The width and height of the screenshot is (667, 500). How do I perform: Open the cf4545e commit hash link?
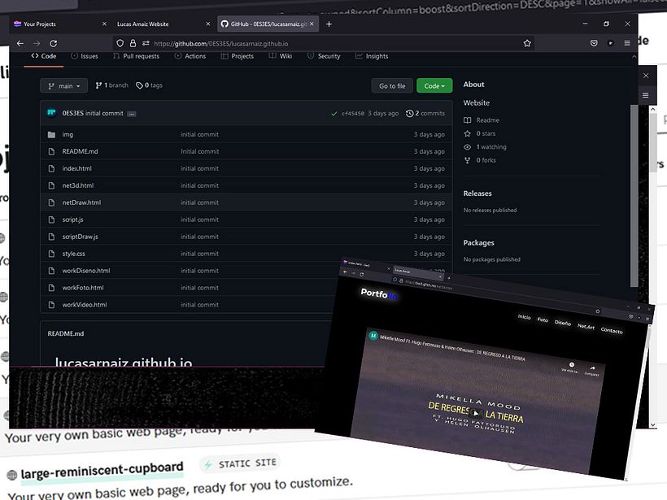[353, 114]
